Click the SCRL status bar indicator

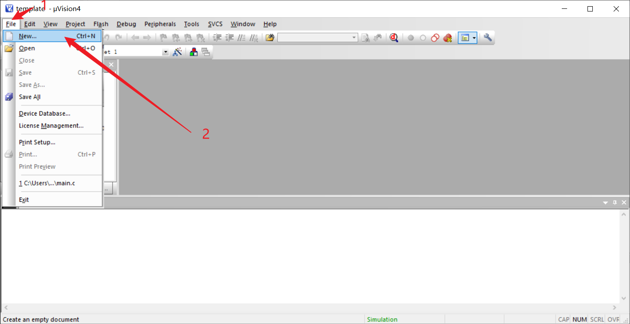(x=597, y=320)
